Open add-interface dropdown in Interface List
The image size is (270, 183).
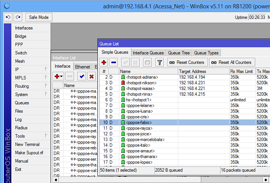coord(59,76)
